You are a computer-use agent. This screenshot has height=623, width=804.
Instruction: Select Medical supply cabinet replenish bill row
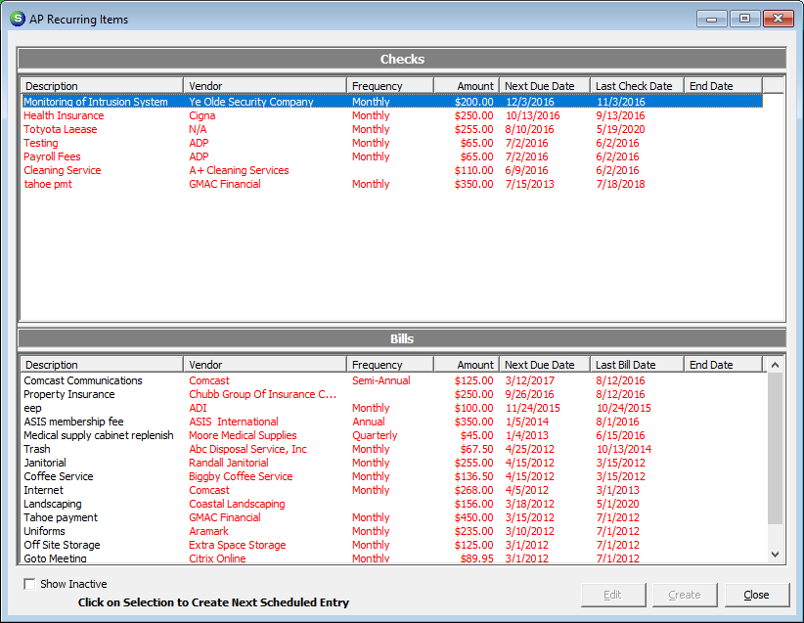[392, 435]
